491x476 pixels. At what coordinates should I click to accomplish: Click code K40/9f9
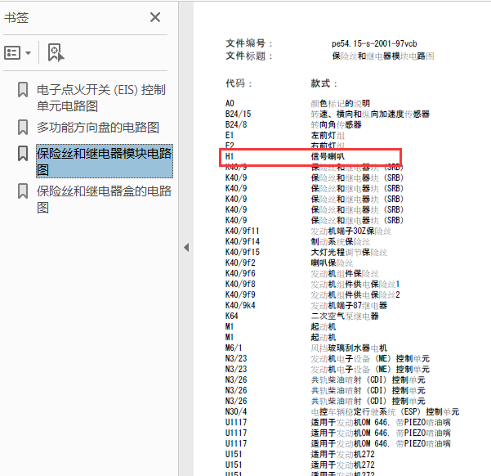240,294
